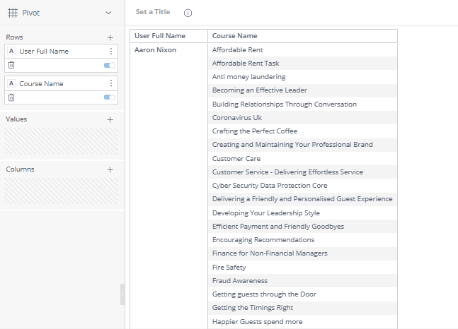Add a new field to Rows
The height and width of the screenshot is (329, 458).
point(110,37)
